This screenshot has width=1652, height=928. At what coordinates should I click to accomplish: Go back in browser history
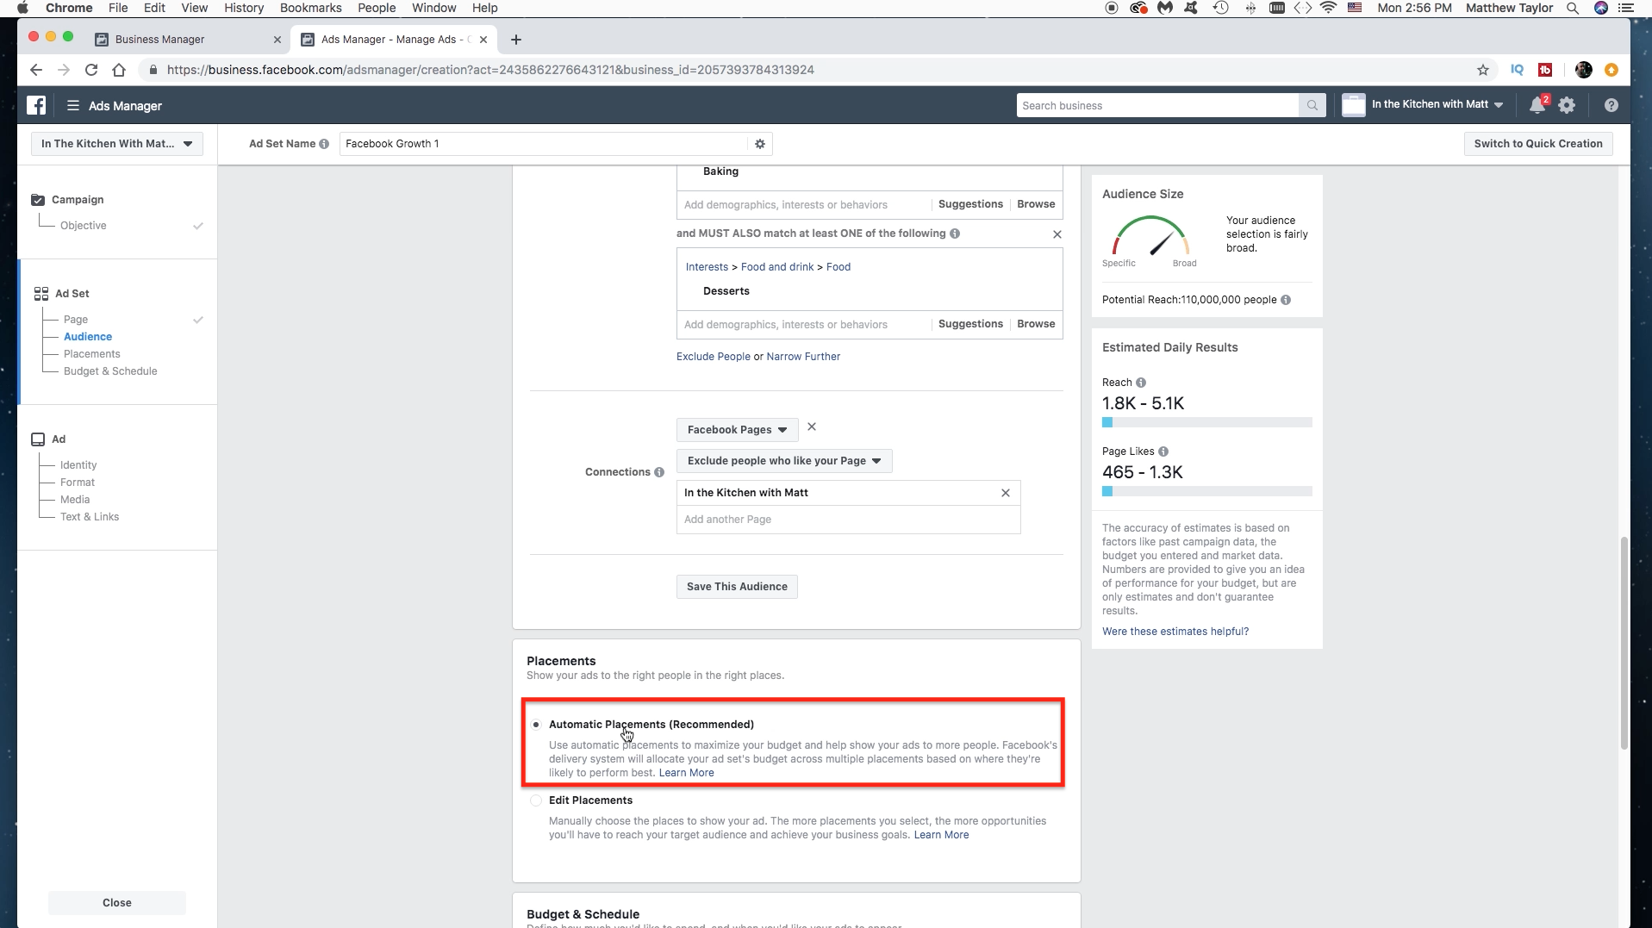(36, 70)
